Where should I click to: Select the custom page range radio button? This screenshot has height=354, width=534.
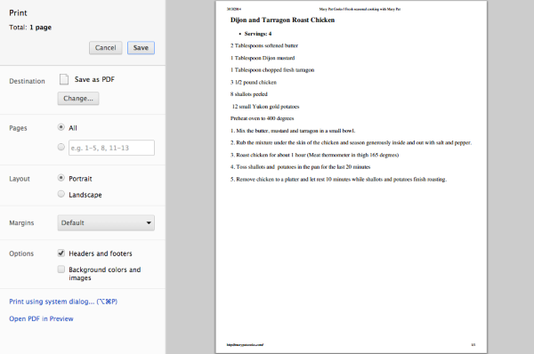(61, 147)
